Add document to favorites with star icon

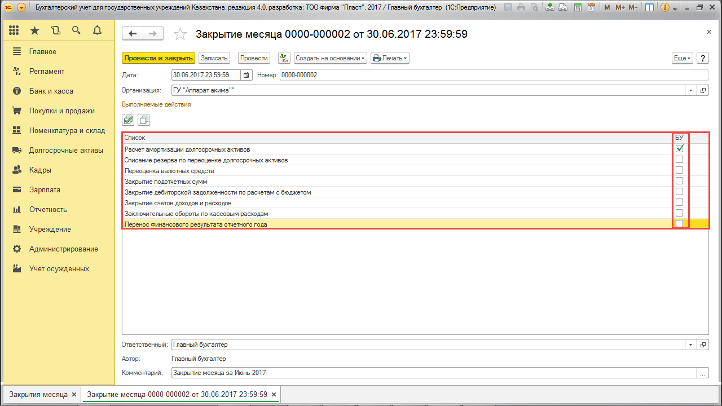[x=180, y=34]
